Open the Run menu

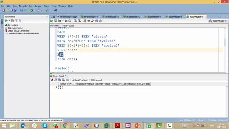31,6
